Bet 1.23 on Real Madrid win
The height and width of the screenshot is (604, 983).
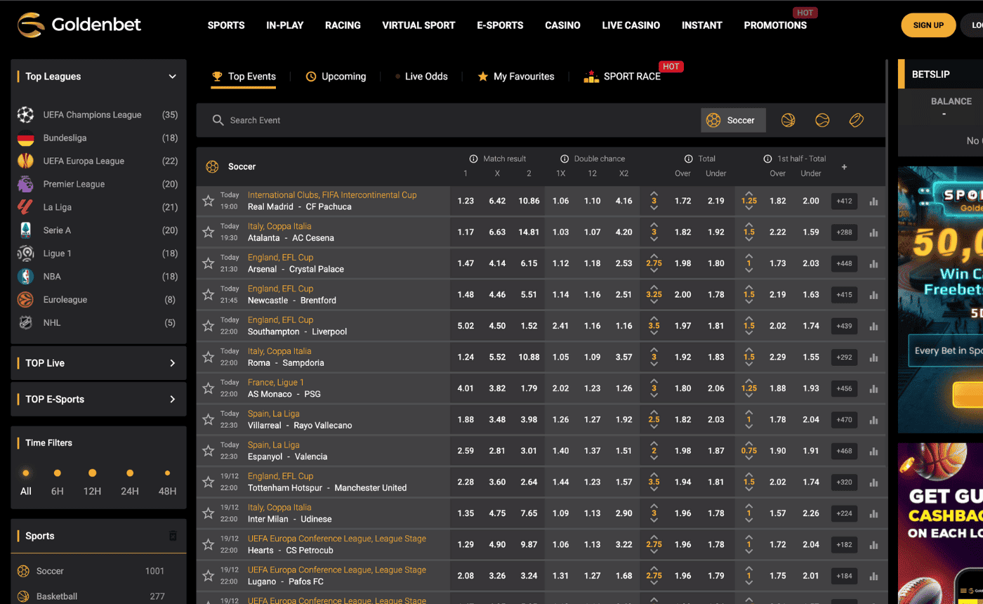[x=466, y=201]
